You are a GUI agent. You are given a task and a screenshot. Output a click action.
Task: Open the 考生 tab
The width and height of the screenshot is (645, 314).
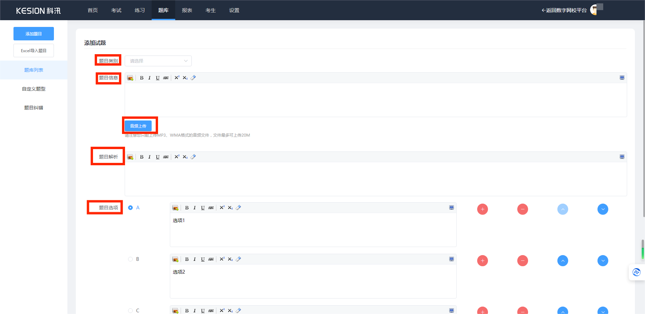coord(211,10)
